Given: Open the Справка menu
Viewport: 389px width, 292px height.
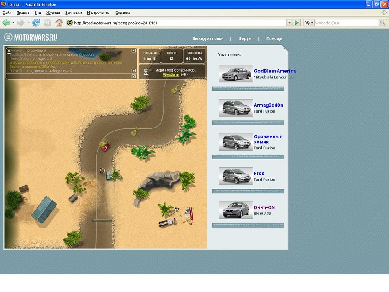Looking at the screenshot, I should (x=123, y=13).
